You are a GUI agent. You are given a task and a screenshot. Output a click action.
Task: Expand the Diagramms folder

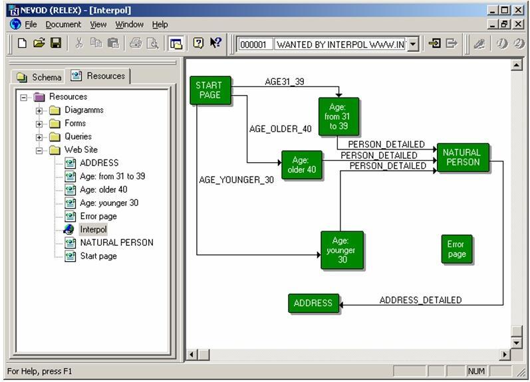(x=40, y=110)
